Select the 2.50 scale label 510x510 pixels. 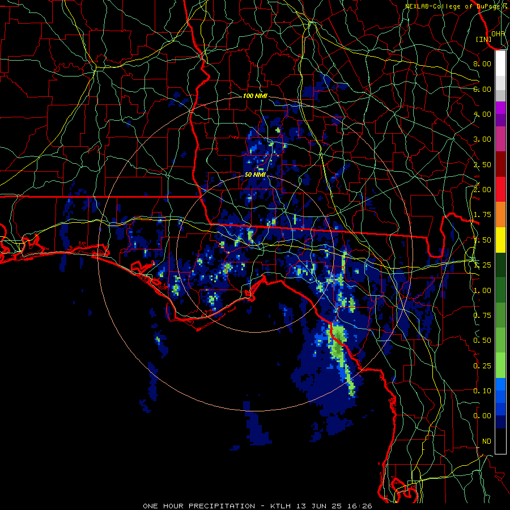pos(482,164)
